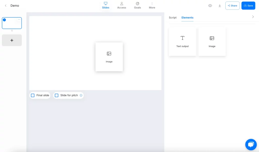Click the download icon in top bar
259x152 pixels.
coord(220,6)
